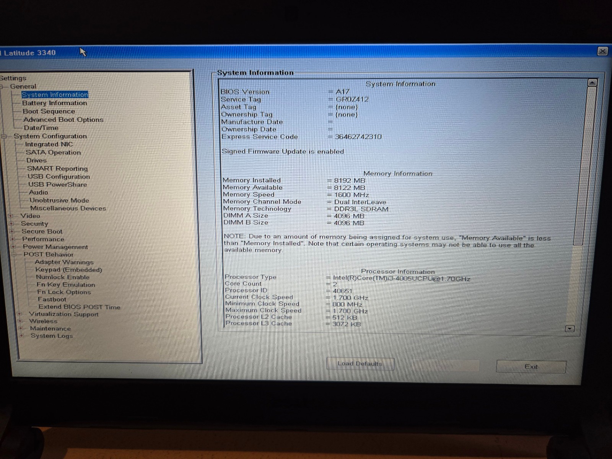Screen dimensions: 612x459
Task: Expand the Video section
Action: (x=11, y=216)
